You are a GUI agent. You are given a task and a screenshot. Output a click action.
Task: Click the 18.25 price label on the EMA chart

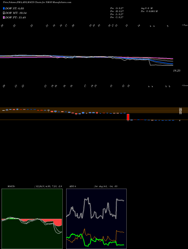coord(177,71)
